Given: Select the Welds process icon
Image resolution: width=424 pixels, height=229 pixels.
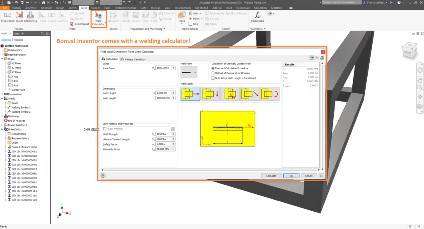Looking at the screenshot, I should coord(19,17).
